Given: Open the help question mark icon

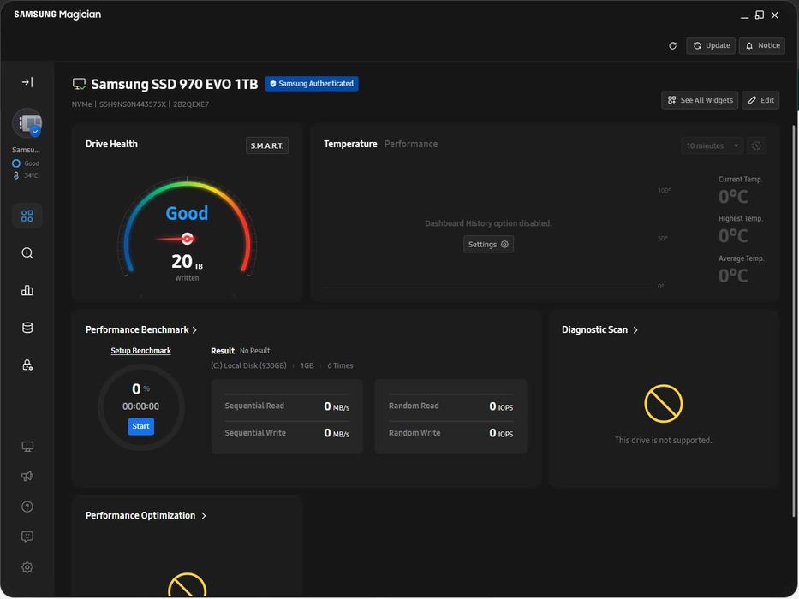Looking at the screenshot, I should click(27, 507).
